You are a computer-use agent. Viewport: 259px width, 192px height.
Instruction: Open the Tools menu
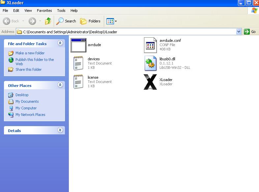coord(61,11)
